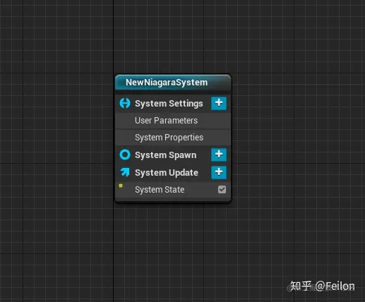Click the yellow System State indicator dot
This screenshot has height=302, width=365.
(x=121, y=186)
